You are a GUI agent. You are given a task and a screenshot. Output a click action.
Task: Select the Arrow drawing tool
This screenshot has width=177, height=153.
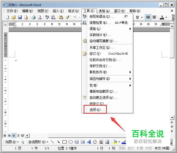pyautogui.click(x=58, y=142)
